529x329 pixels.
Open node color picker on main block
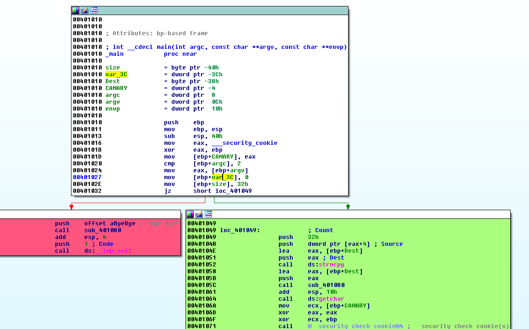click(x=76, y=11)
